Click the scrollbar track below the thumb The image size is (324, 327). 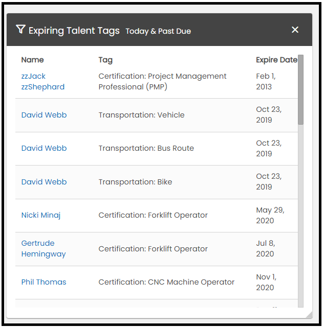click(x=300, y=215)
